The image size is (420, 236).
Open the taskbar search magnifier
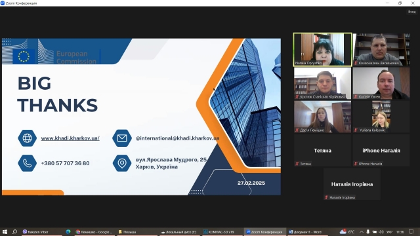[14, 231]
